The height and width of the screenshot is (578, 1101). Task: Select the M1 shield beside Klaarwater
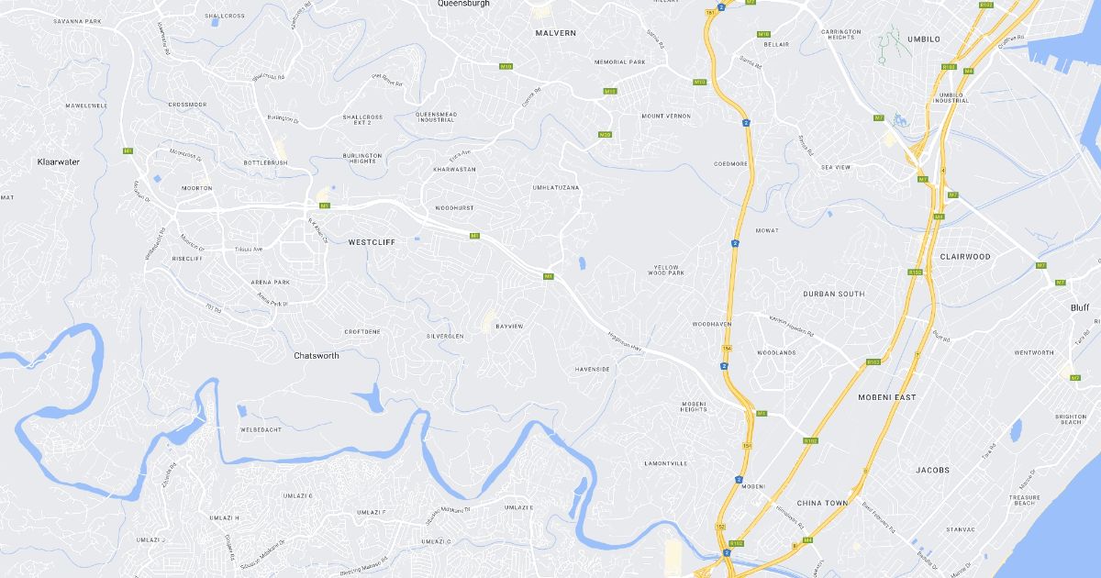click(x=128, y=150)
